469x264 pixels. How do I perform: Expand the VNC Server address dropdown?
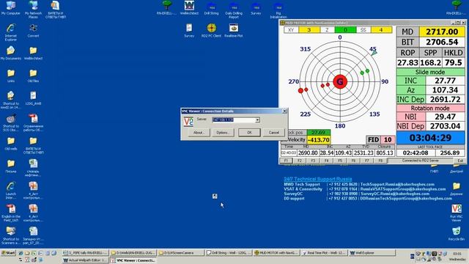257,120
